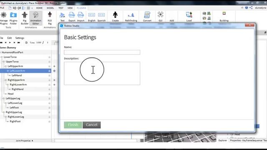Collapse the LeftUpperLeg tree node
The height and width of the screenshot is (150, 267).
tap(4, 98)
